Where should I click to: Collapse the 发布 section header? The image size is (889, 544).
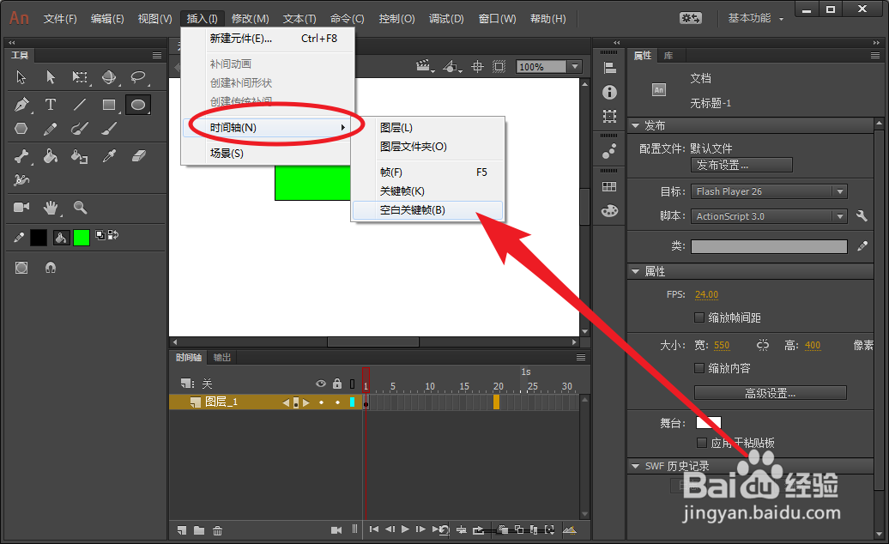tap(644, 125)
